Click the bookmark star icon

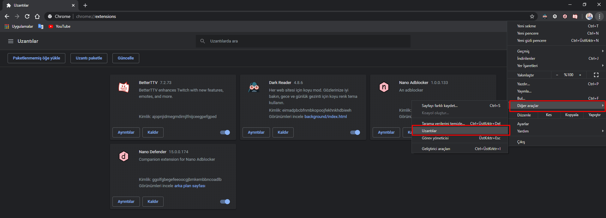532,16
